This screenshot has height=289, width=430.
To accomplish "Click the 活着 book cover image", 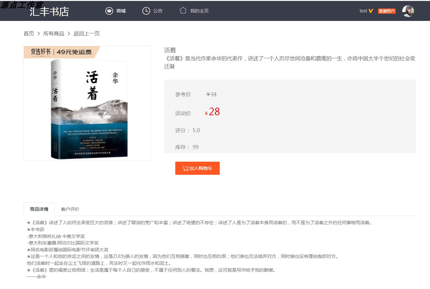I will tap(87, 103).
